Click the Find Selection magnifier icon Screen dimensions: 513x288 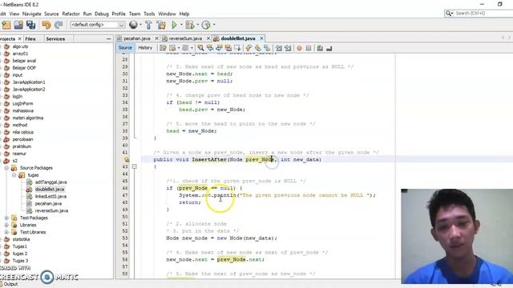tap(200, 48)
